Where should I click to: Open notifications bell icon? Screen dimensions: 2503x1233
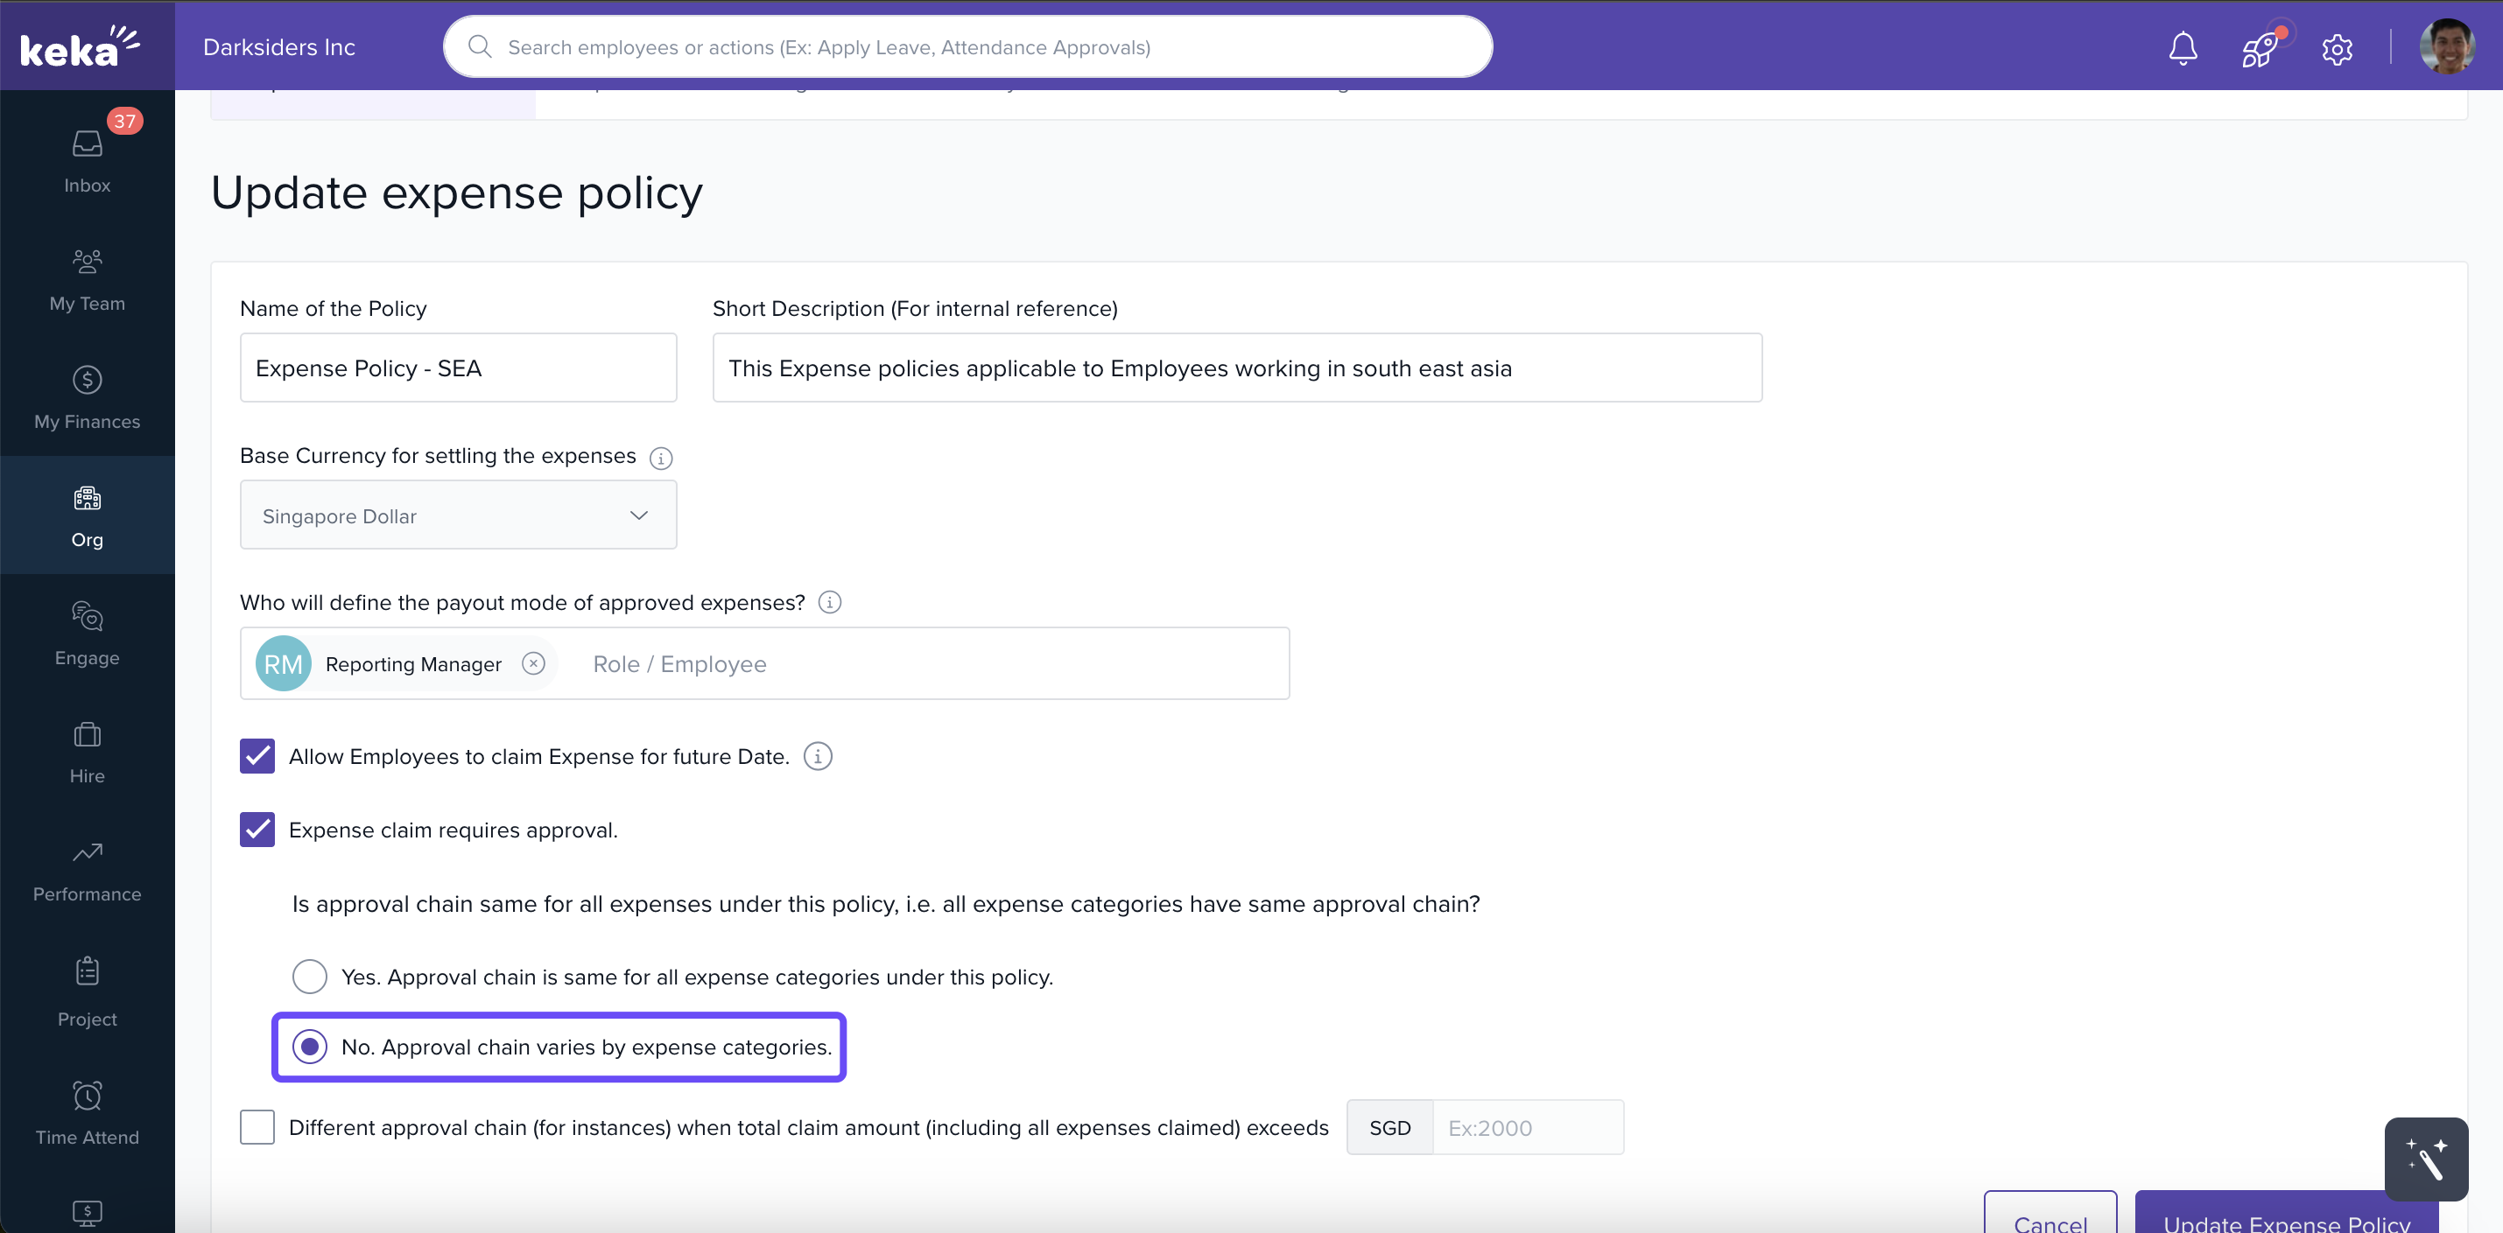pos(2183,47)
